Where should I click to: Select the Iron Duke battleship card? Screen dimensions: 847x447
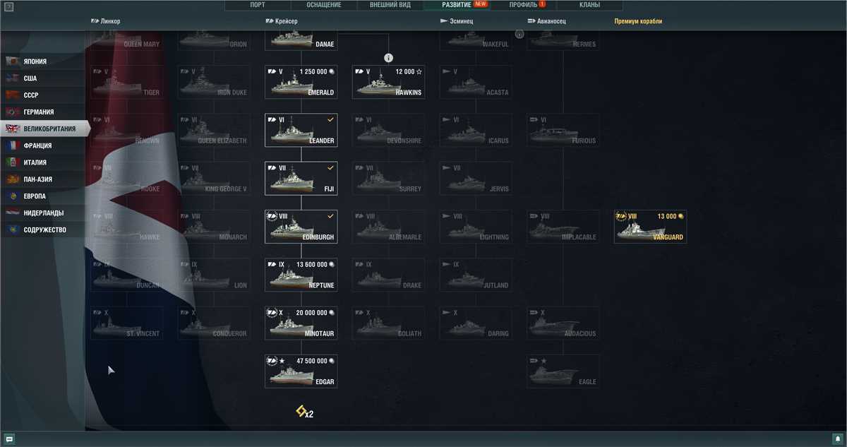pos(214,82)
